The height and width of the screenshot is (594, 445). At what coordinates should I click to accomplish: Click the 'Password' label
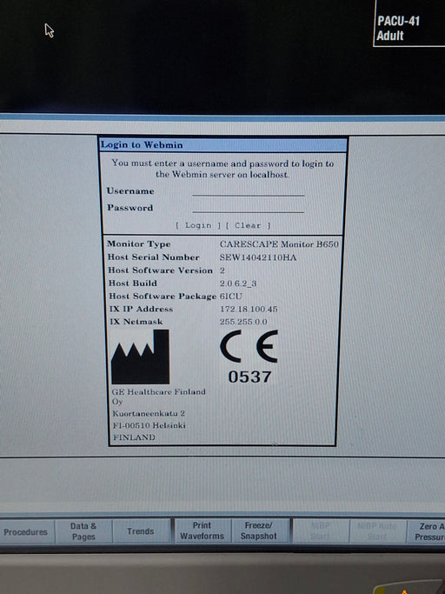click(x=130, y=208)
